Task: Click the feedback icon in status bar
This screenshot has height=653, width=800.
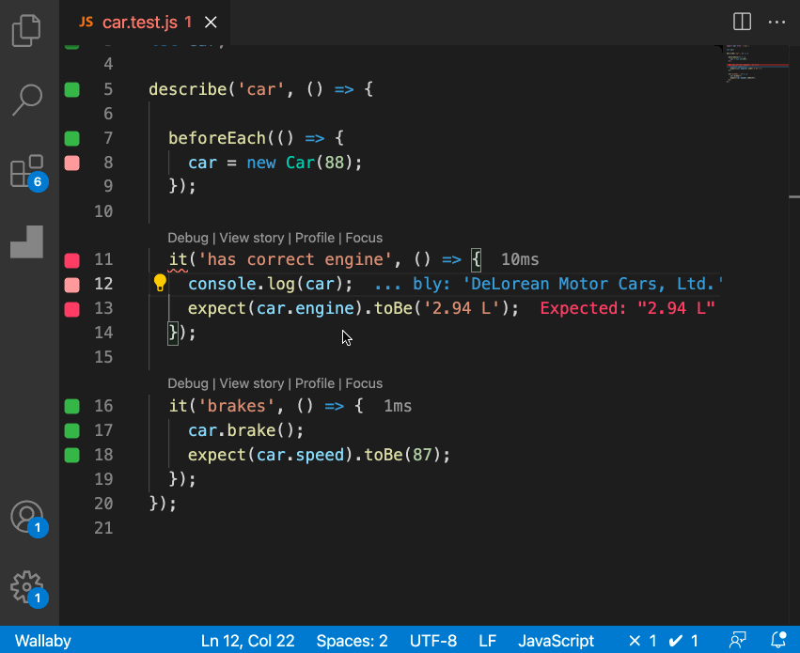Action: point(739,641)
